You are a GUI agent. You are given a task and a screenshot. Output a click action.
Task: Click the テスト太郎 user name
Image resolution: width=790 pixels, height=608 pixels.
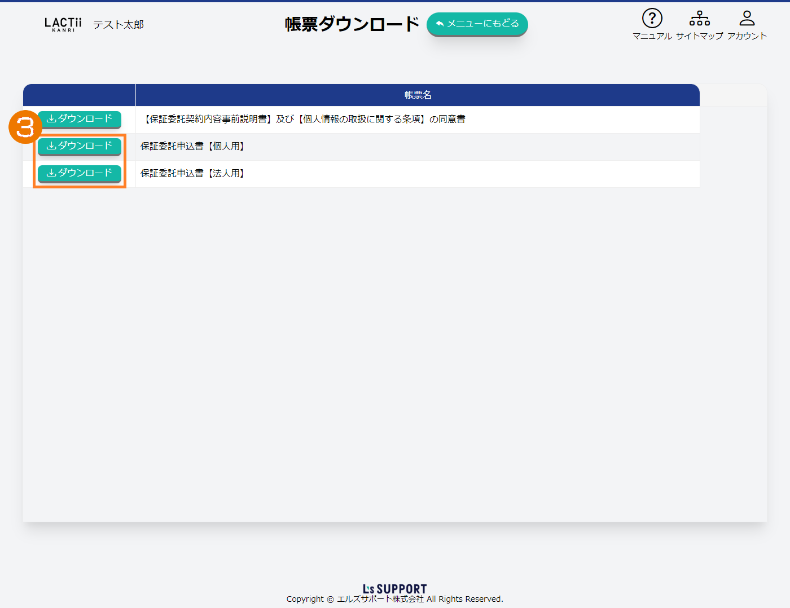point(118,25)
